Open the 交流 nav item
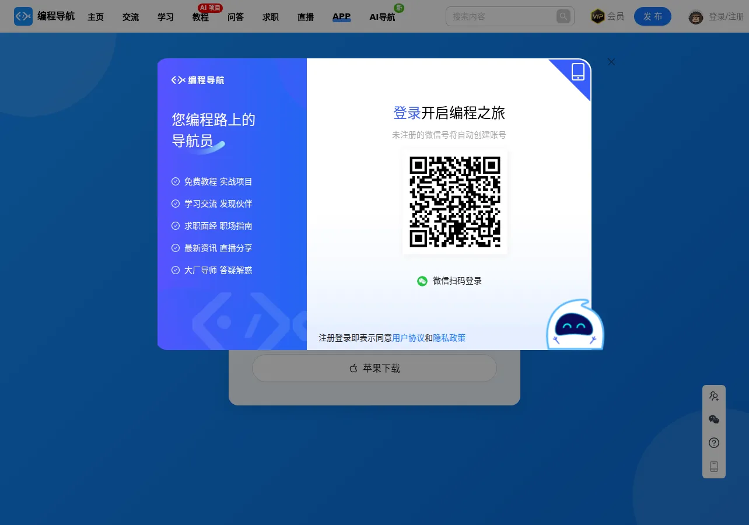Image resolution: width=749 pixels, height=525 pixels. coord(131,17)
